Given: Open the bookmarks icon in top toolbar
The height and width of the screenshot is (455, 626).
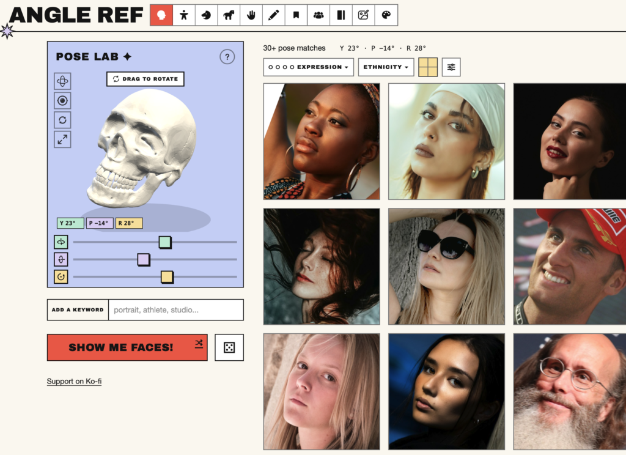Looking at the screenshot, I should pyautogui.click(x=296, y=15).
